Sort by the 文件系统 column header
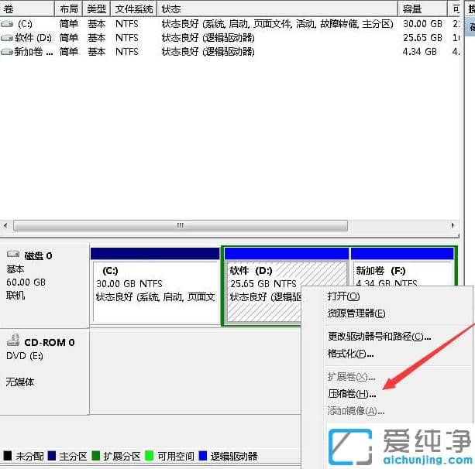This screenshot has height=469, width=475. pos(134,9)
